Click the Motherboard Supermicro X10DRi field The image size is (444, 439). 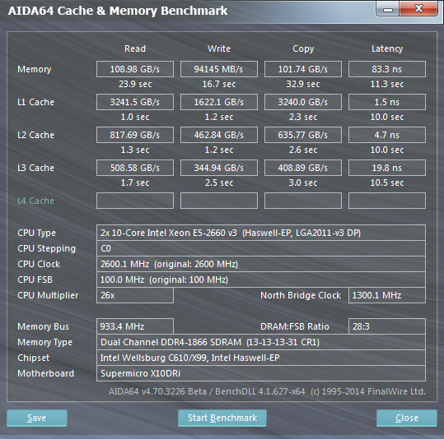pyautogui.click(x=261, y=373)
